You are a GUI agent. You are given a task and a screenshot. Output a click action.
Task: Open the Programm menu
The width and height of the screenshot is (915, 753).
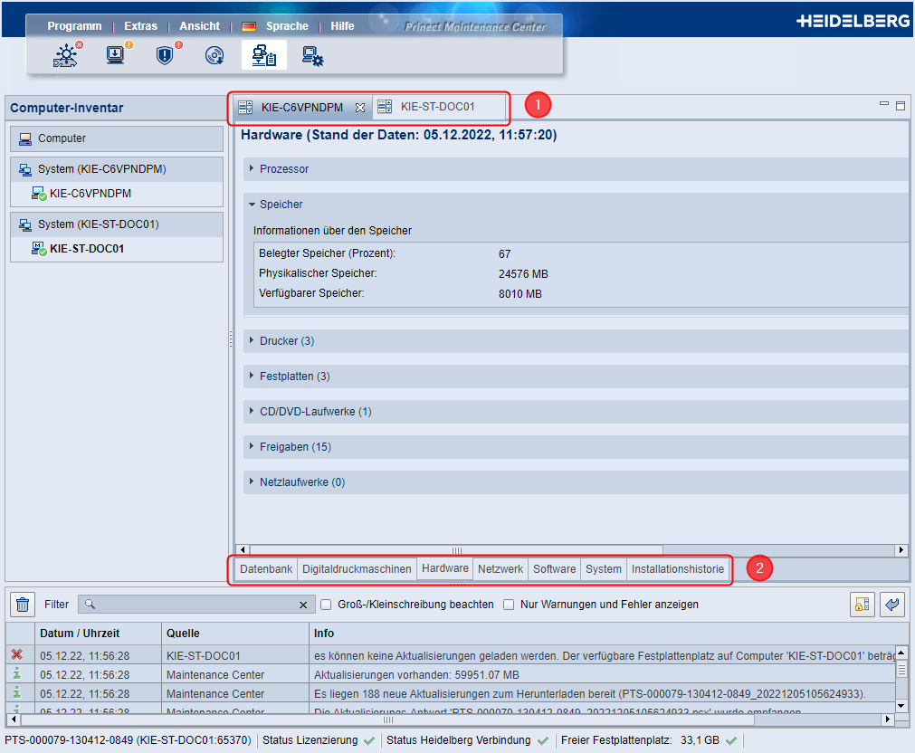pos(75,26)
